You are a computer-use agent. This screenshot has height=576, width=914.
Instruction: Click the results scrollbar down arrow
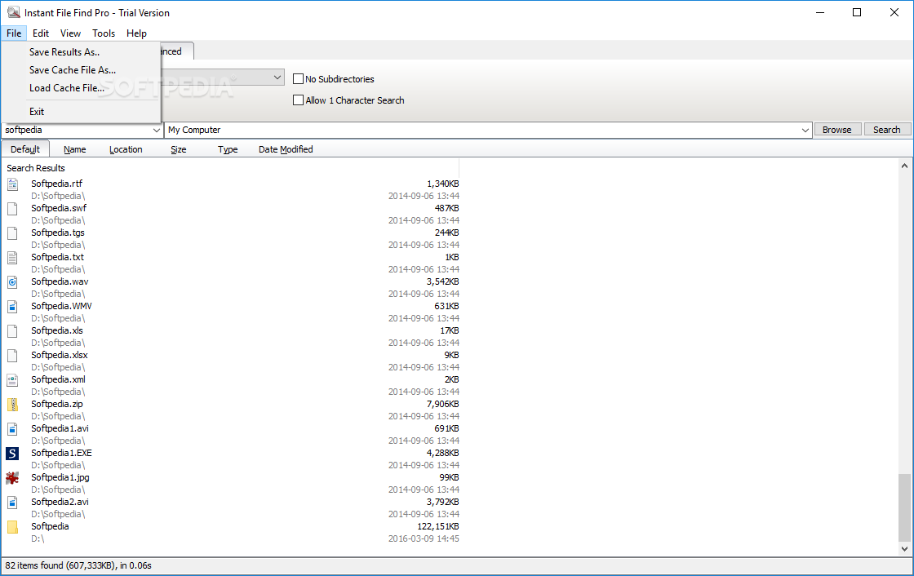(x=904, y=548)
